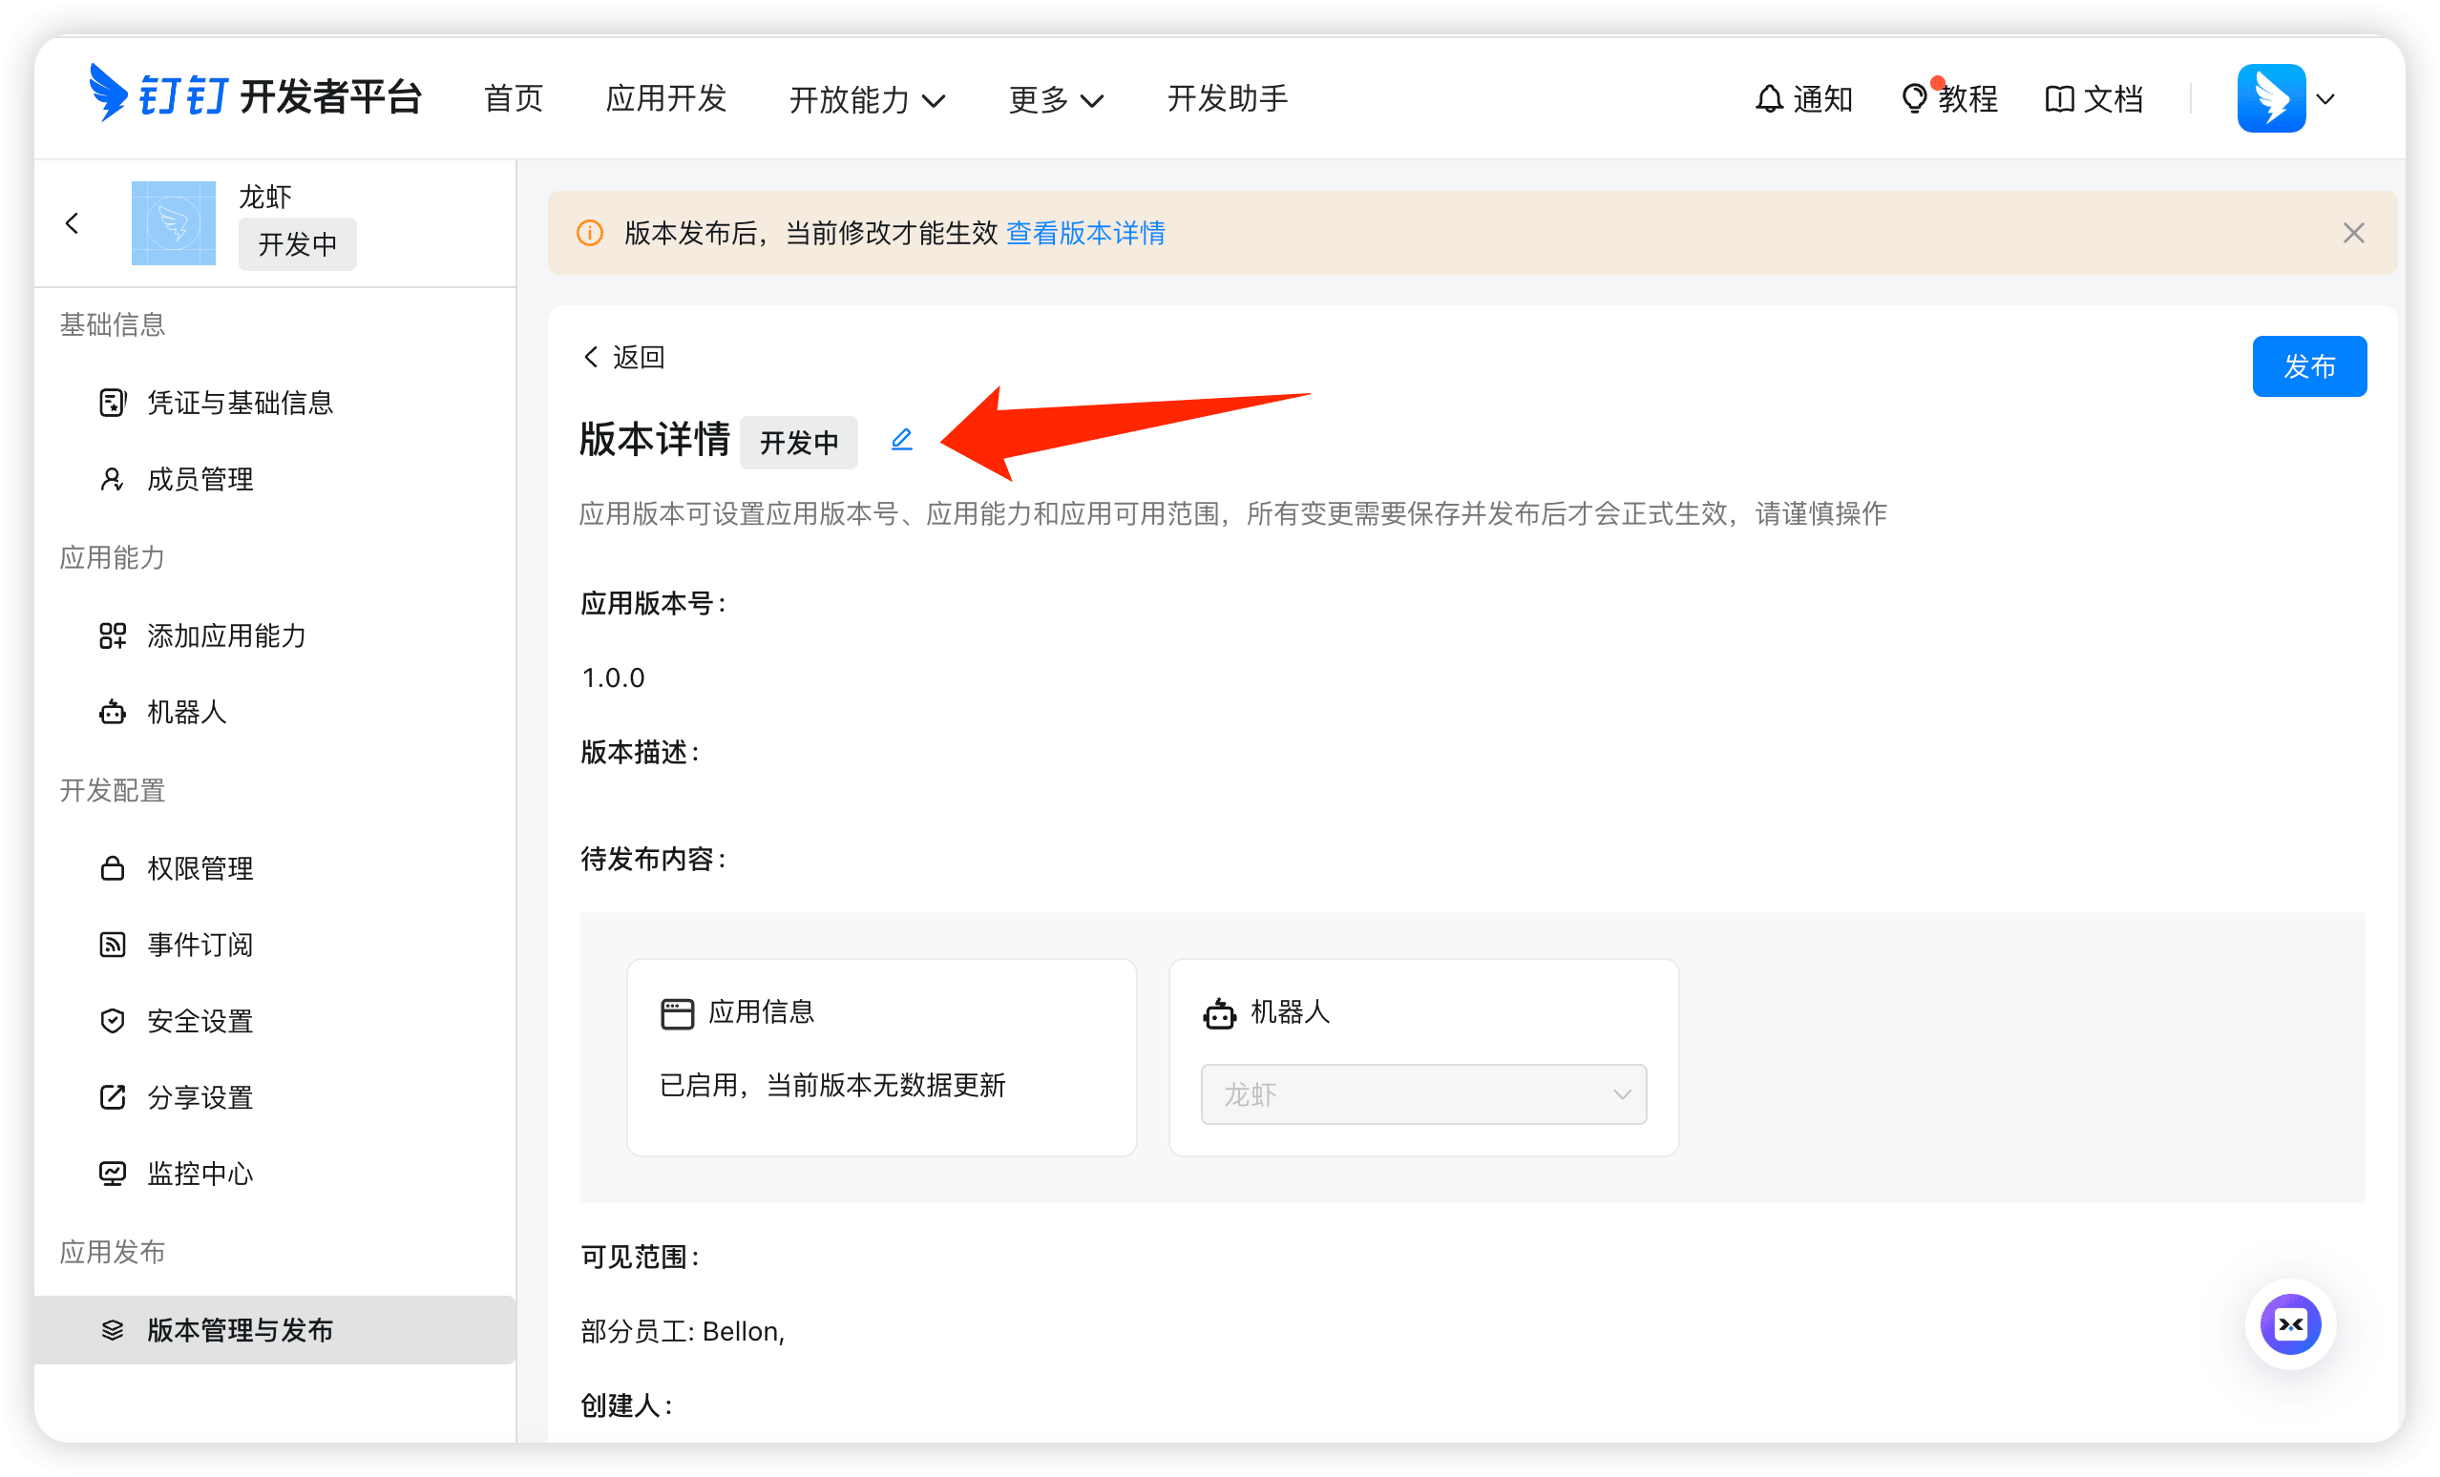The width and height of the screenshot is (2440, 1477).
Task: Open 监控中心 monitoring center
Action: click(x=200, y=1173)
